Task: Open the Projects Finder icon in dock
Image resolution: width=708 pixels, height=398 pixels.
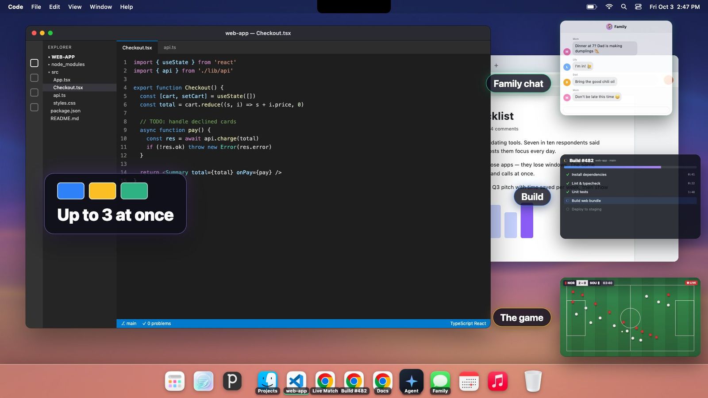Action: pos(268,381)
